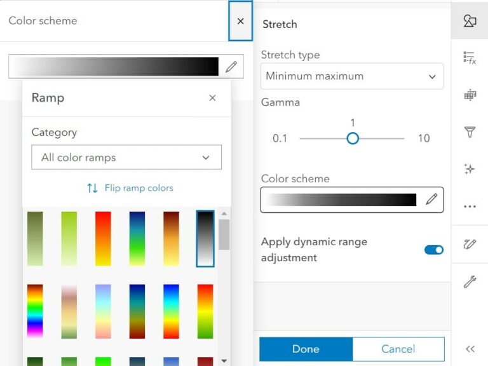This screenshot has height=366, width=488.
Task: Click the Flip ramp colors link
Action: tap(139, 188)
